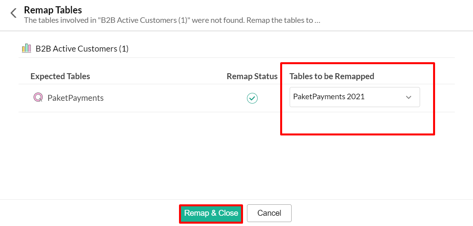Select the B2B Active Customers (1) report name
The height and width of the screenshot is (226, 473).
point(82,49)
